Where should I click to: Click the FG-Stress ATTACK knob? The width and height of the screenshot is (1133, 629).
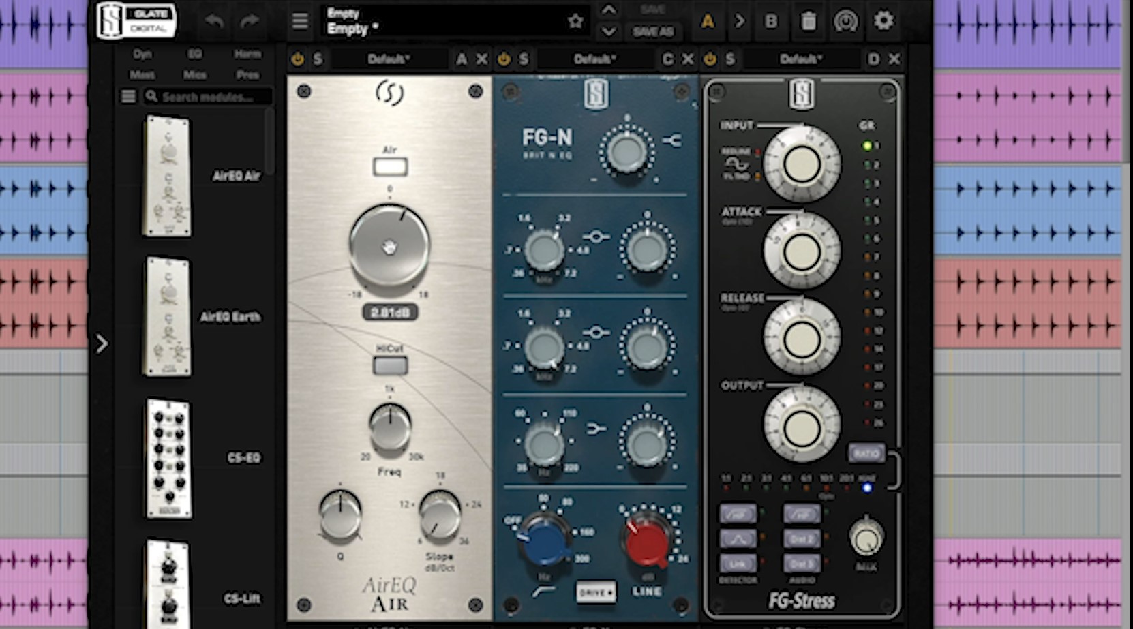pos(802,251)
